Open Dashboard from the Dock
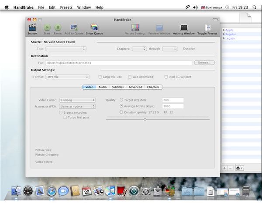This screenshot has height=203, width=262. pyautogui.click(x=28, y=191)
